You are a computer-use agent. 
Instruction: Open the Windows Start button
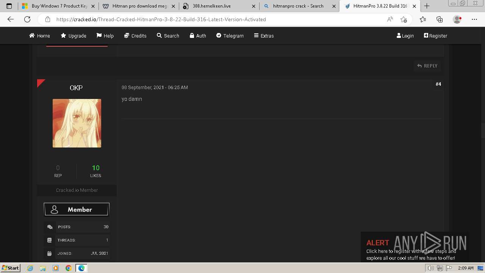click(x=10, y=268)
